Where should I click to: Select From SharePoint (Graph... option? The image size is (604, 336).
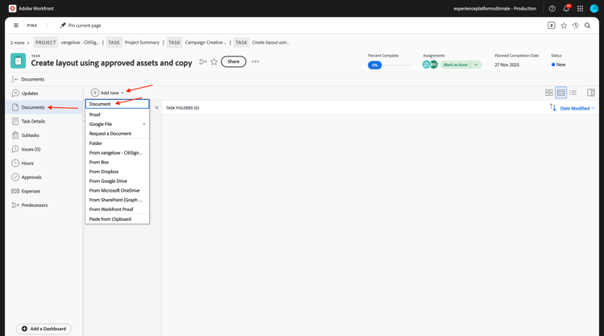(x=117, y=200)
